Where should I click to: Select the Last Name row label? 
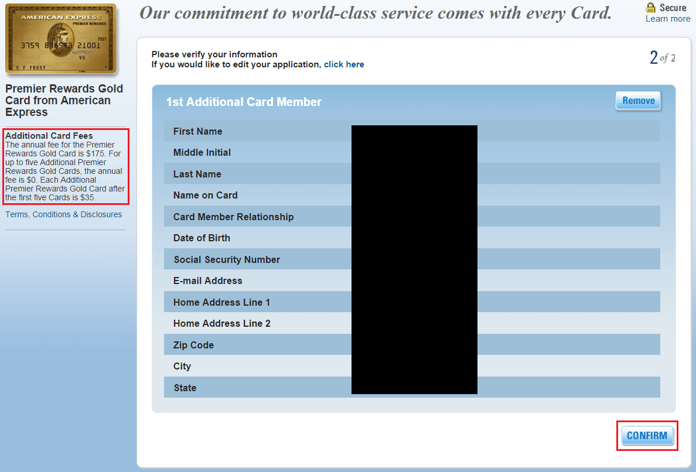(197, 175)
